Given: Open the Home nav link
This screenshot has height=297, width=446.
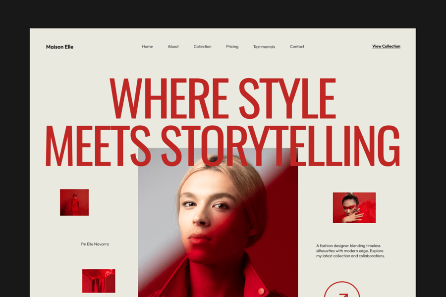Looking at the screenshot, I should point(147,47).
